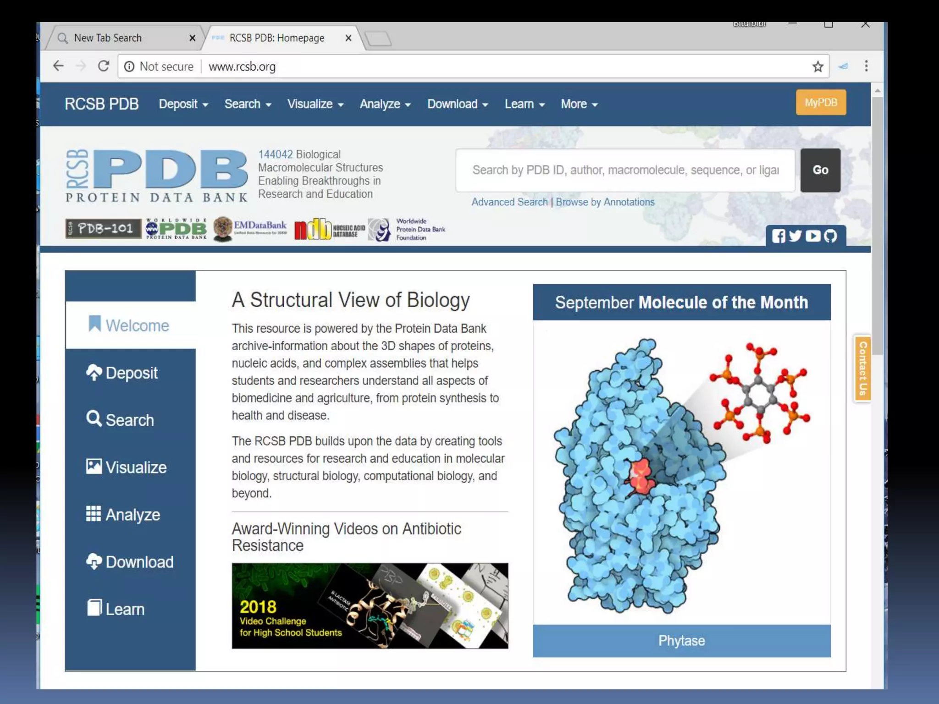Click the PDB search input field
The height and width of the screenshot is (704, 939).
625,170
